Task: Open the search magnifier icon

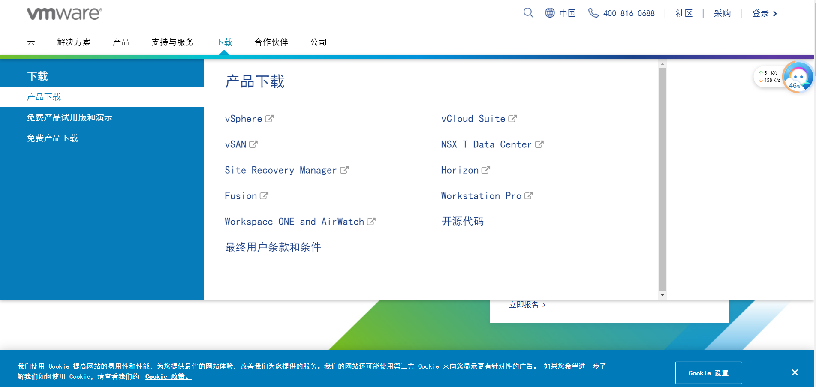Action: 528,13
